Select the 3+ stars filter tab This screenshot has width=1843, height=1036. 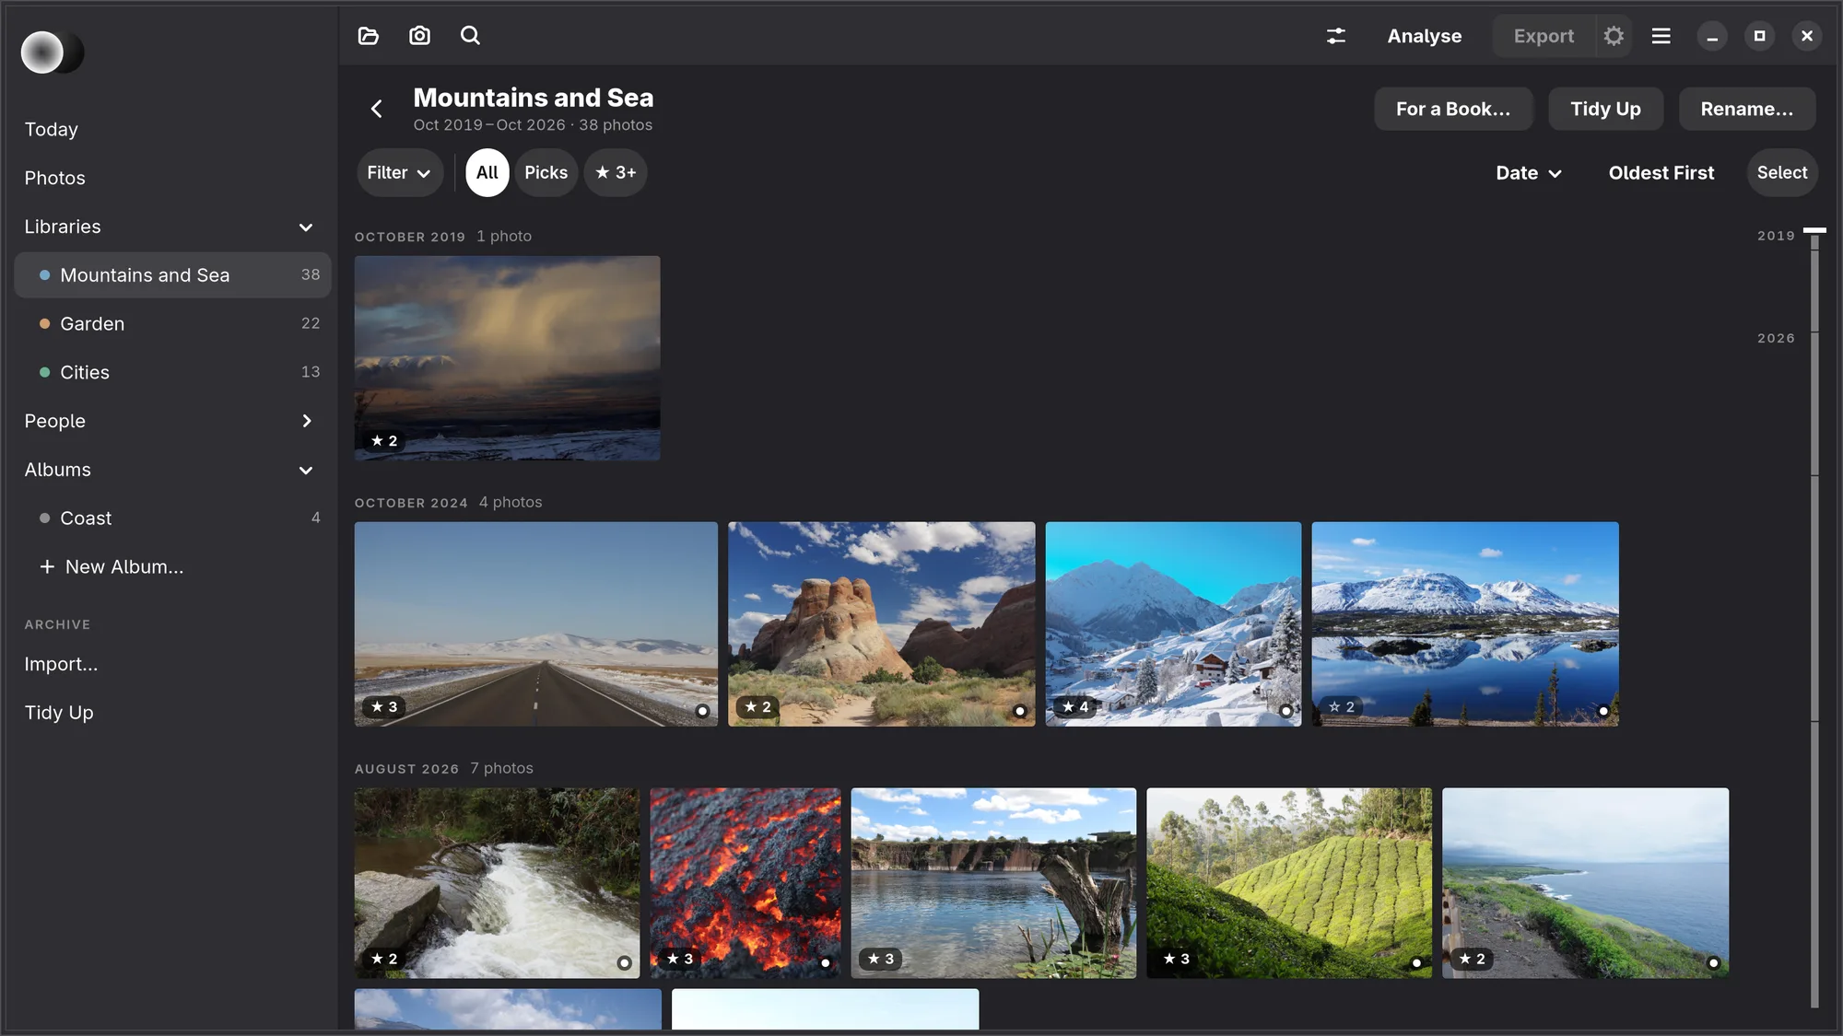tap(616, 172)
